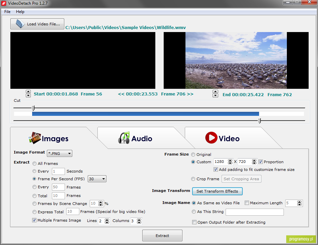Image resolution: width=318 pixels, height=245 pixels.
Task: Click the end cut slider handle
Action: (x=259, y=120)
